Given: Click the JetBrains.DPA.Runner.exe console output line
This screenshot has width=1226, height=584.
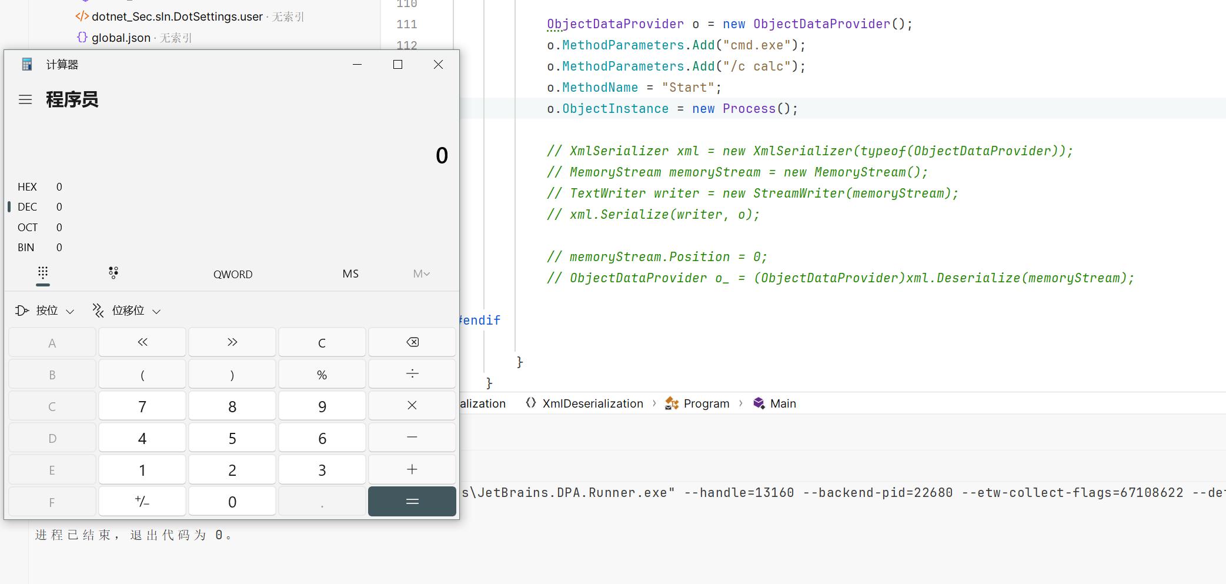Looking at the screenshot, I should 844,493.
